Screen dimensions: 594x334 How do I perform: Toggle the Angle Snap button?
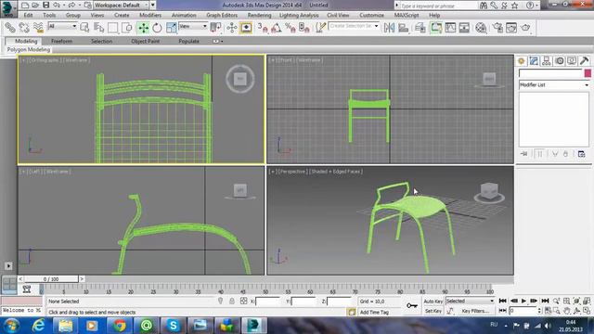click(277, 27)
